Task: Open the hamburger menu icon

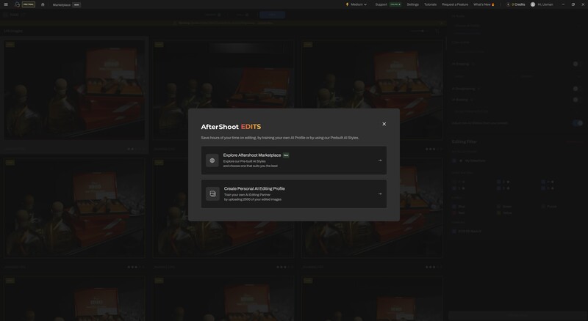Action: coord(6,4)
